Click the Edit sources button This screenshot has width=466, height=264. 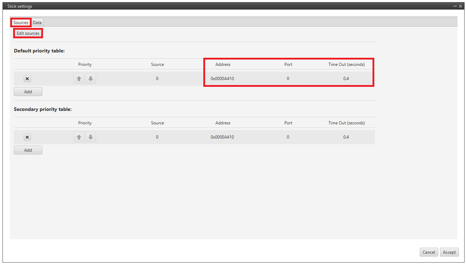(28, 33)
